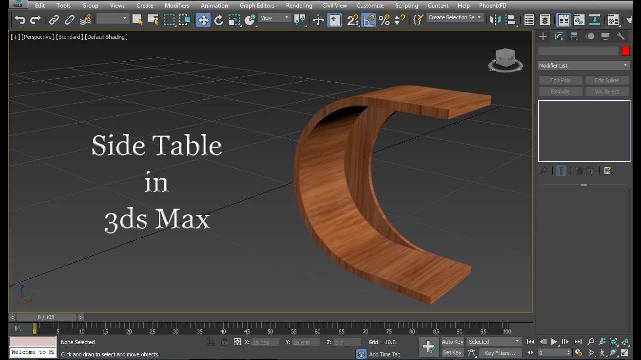The width and height of the screenshot is (641, 360).
Task: Click the Edit Poly modifier button
Action: (560, 80)
